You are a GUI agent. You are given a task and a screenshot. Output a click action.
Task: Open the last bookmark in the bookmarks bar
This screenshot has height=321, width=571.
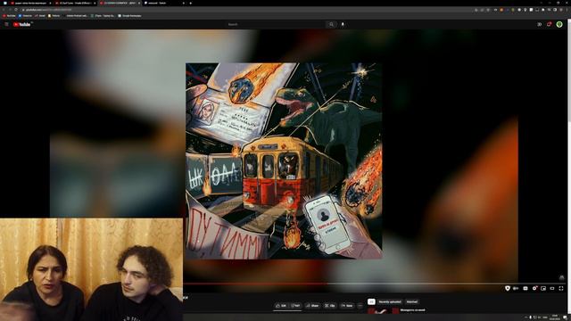click(x=129, y=16)
